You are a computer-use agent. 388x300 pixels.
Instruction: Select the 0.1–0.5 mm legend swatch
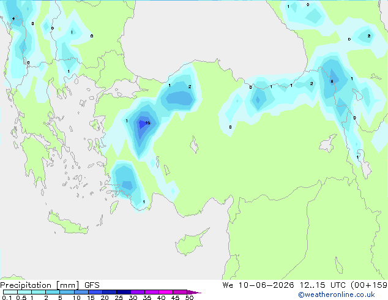[10, 292]
